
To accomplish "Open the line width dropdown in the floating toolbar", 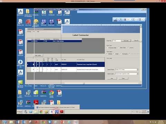I will point(128,20).
